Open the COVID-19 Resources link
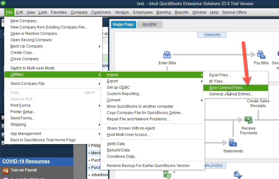The width and height of the screenshot is (279, 179). click(26, 161)
